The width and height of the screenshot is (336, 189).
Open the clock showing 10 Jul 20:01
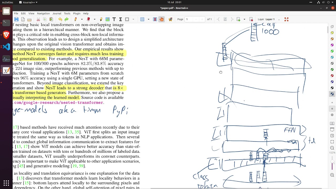174,2
